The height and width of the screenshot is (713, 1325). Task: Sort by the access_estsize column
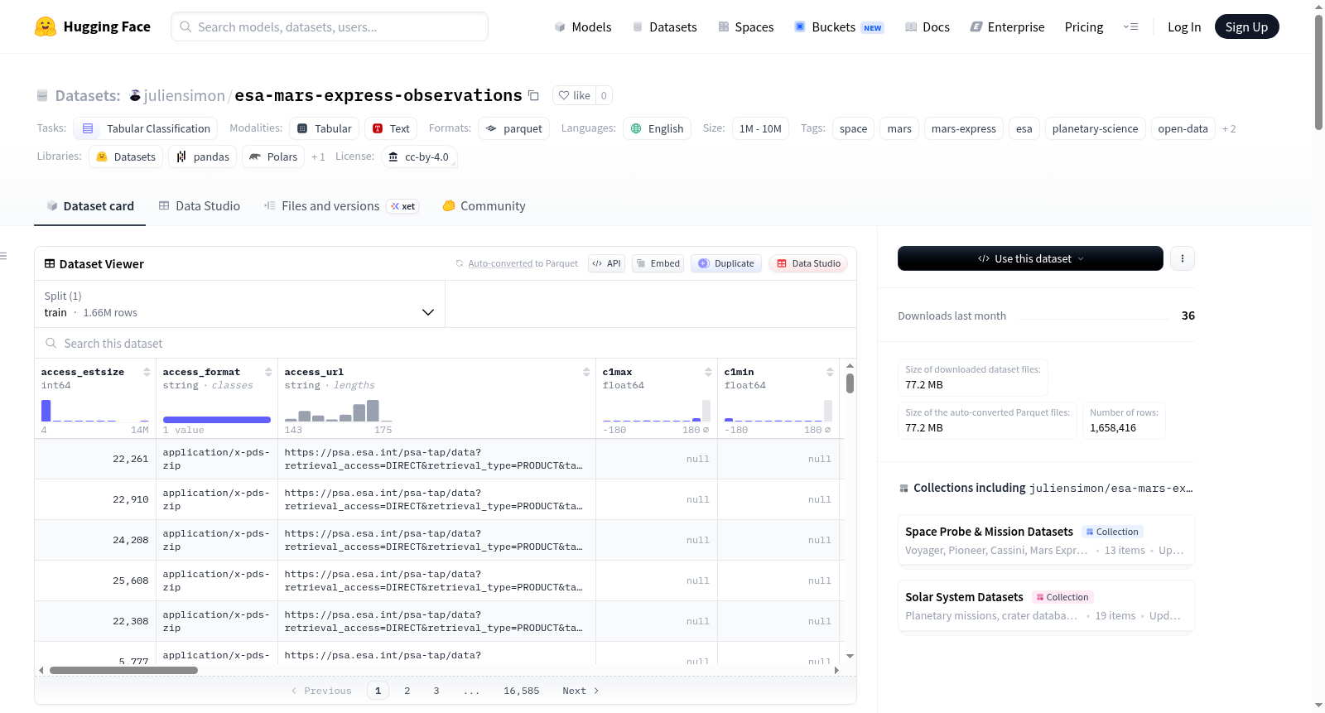point(147,372)
